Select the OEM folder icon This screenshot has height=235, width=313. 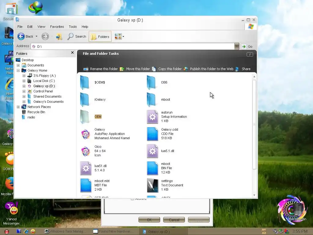click(x=84, y=117)
